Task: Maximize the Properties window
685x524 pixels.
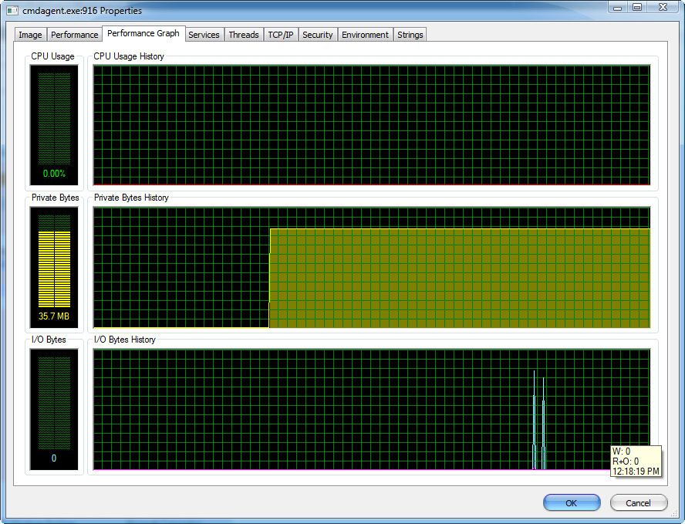Action: tap(637, 8)
